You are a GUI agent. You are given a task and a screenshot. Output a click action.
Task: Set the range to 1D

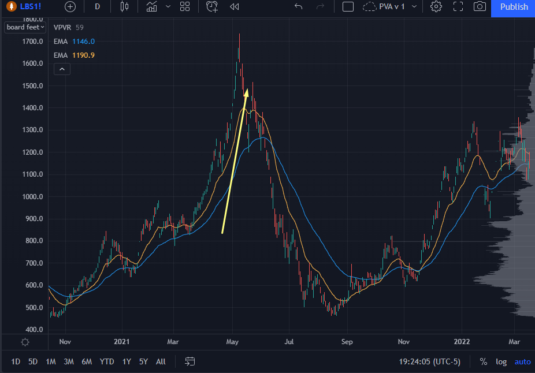[16, 361]
